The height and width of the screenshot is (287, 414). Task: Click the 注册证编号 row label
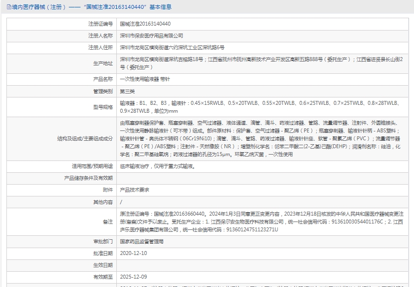(100, 24)
